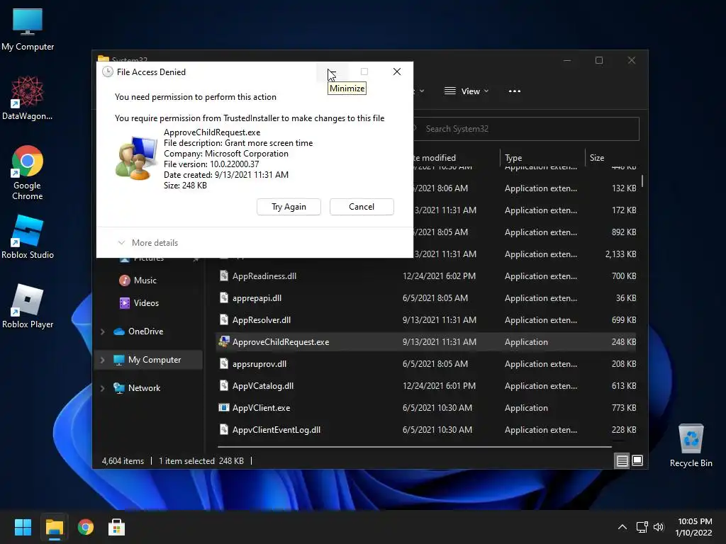The height and width of the screenshot is (544, 726).
Task: Click the AppVCatalog.dll file icon
Action: [223, 386]
